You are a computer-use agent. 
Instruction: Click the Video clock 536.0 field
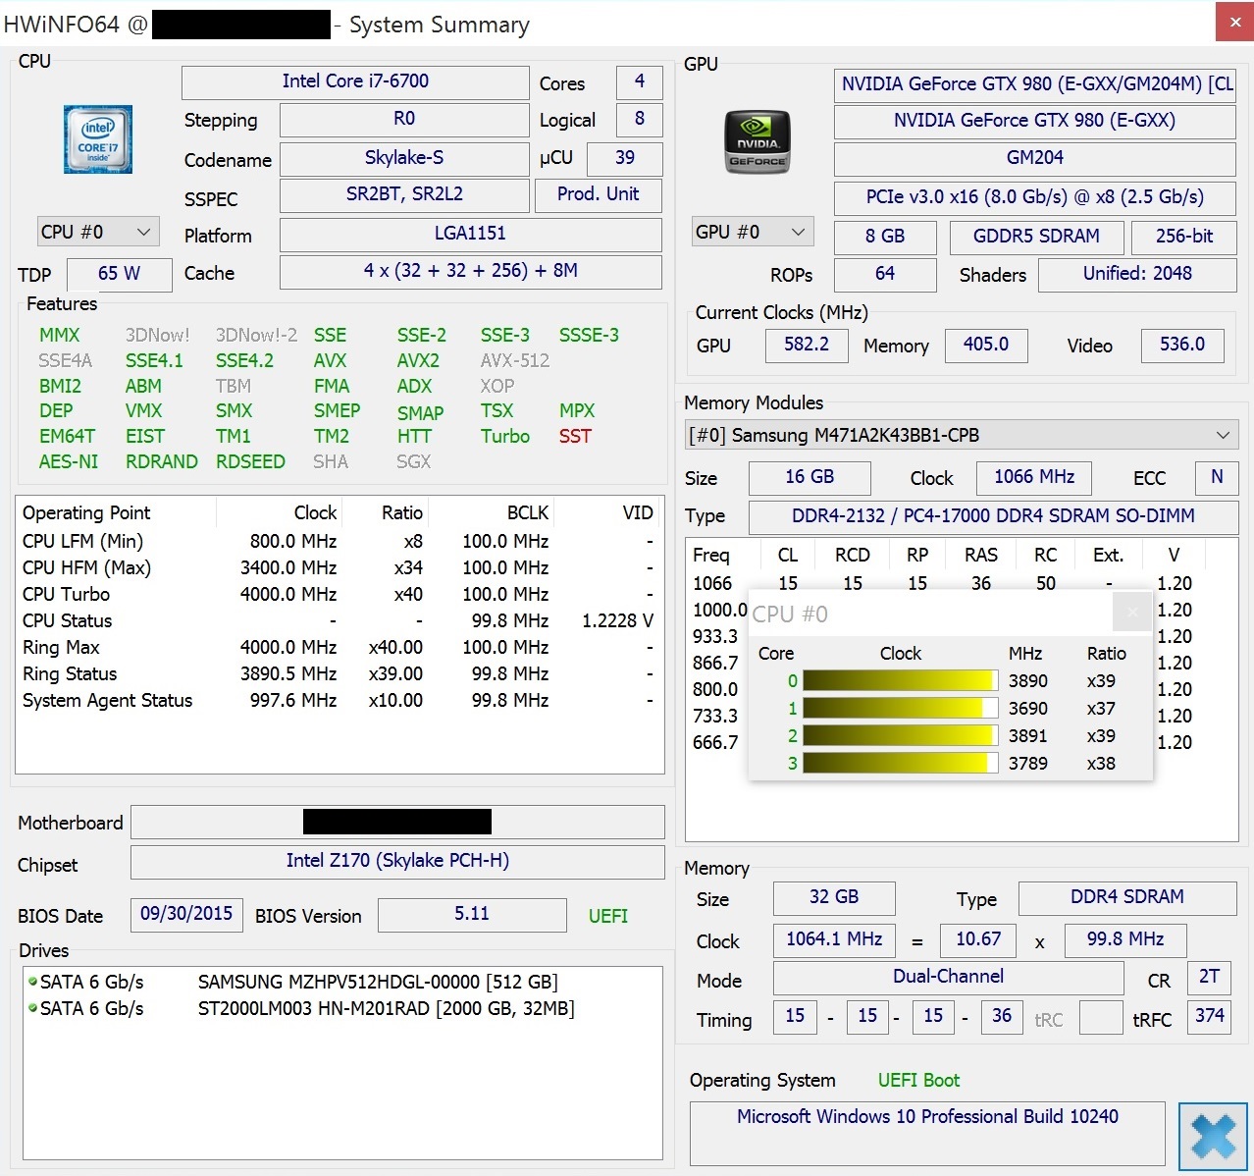pos(1182,346)
